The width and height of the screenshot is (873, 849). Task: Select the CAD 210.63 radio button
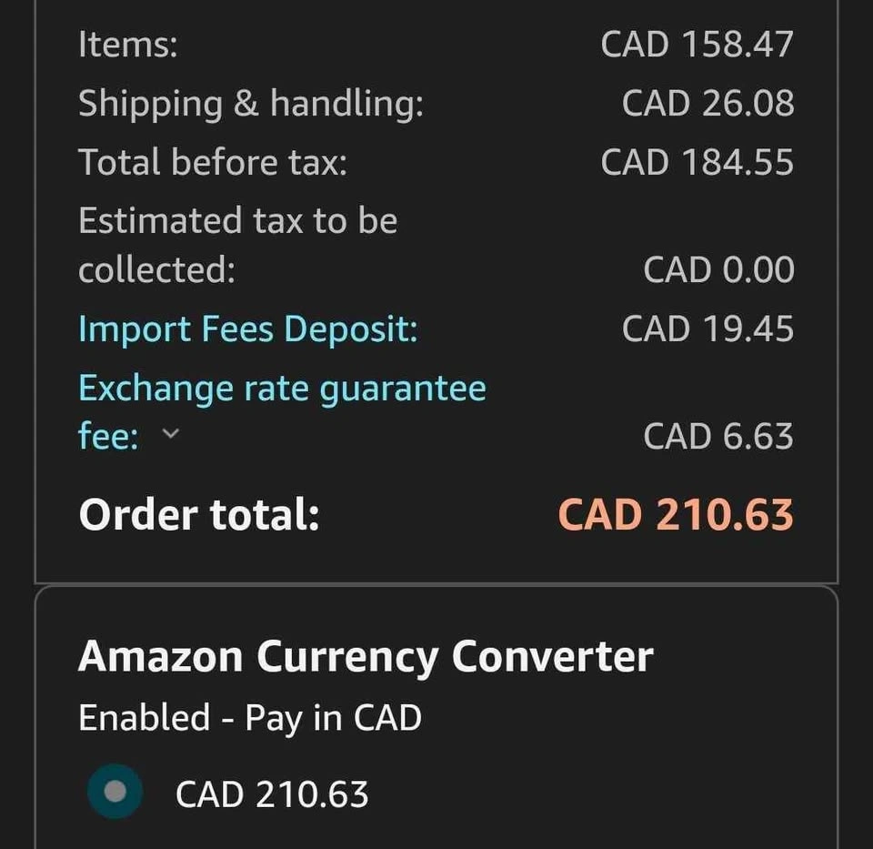coord(115,792)
